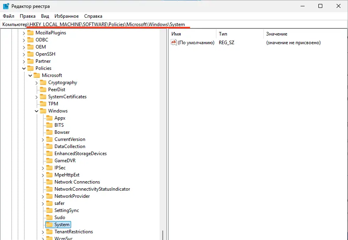
Task: Expand the safer key
Action: [x=43, y=204]
